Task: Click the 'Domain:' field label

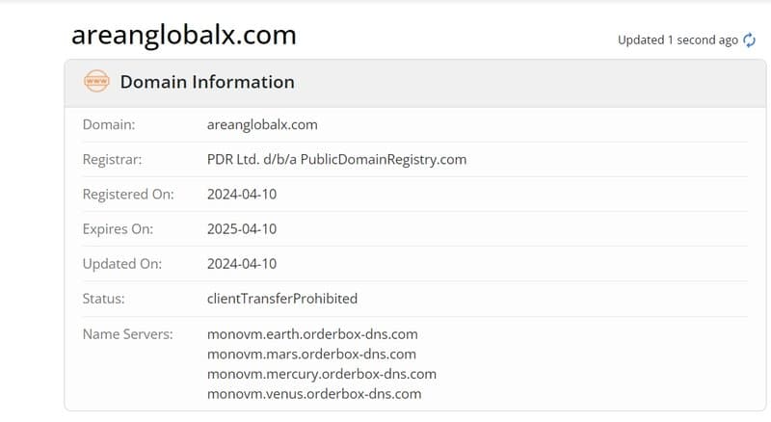Action: [109, 125]
